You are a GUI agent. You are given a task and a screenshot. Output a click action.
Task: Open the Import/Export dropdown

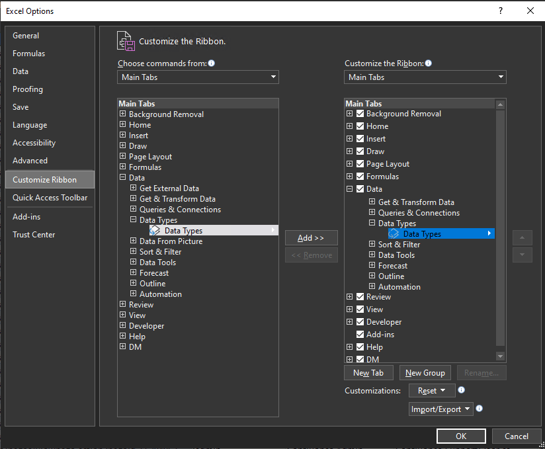pos(440,409)
